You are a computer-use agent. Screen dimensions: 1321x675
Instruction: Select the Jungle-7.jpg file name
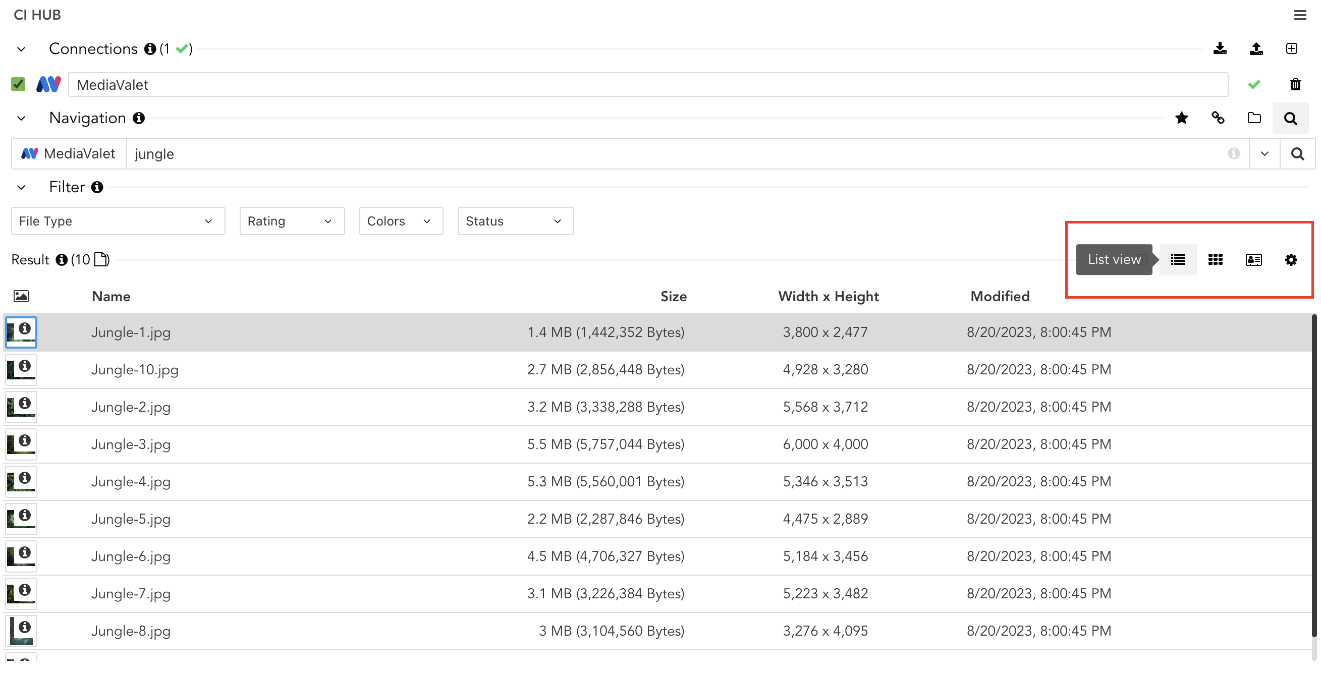pyautogui.click(x=131, y=594)
